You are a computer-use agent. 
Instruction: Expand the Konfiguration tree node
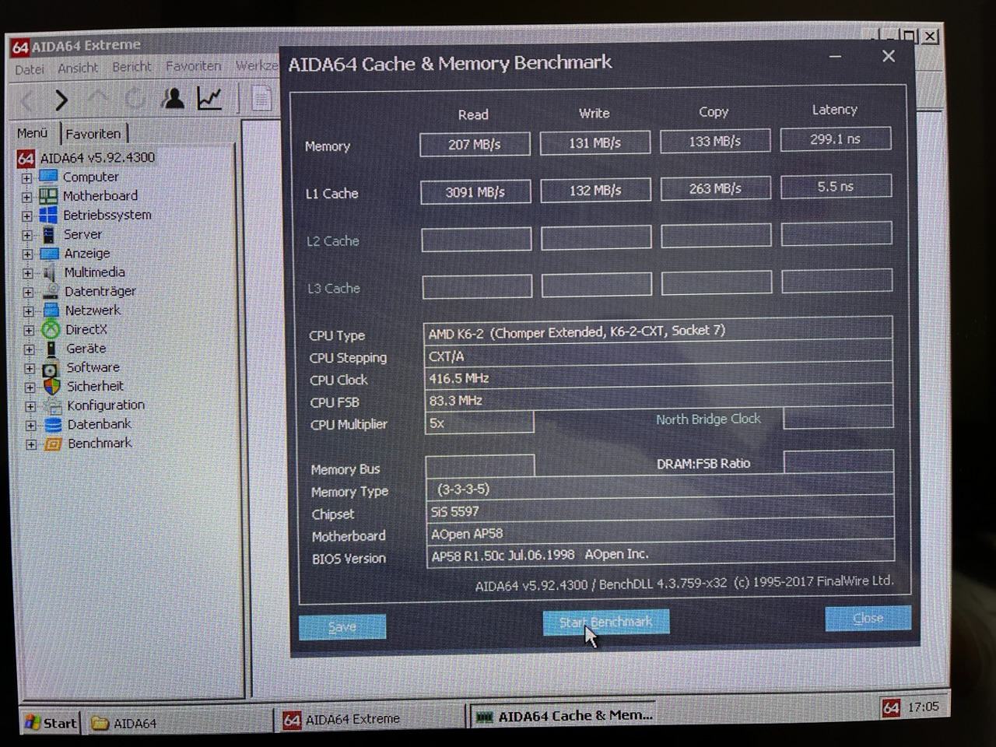(x=30, y=407)
